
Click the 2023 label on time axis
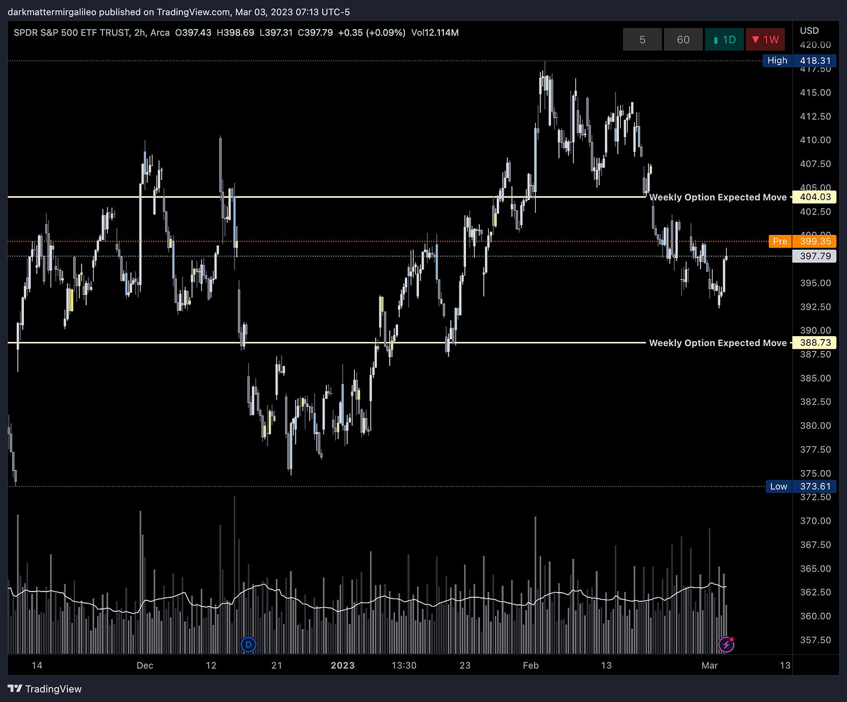[x=343, y=665]
